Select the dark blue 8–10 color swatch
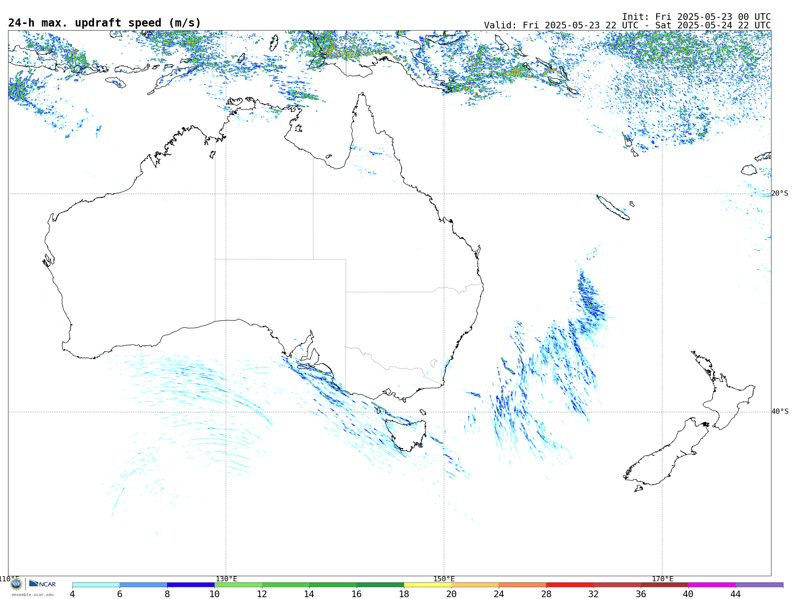 [x=191, y=585]
